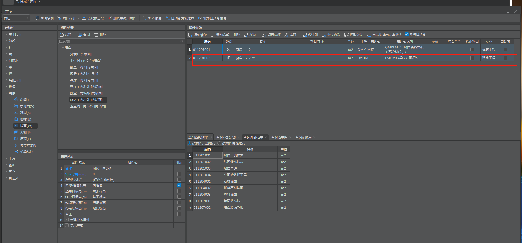
Task: Open the 查询 tool in 构件做法
Action: [x=250, y=35]
